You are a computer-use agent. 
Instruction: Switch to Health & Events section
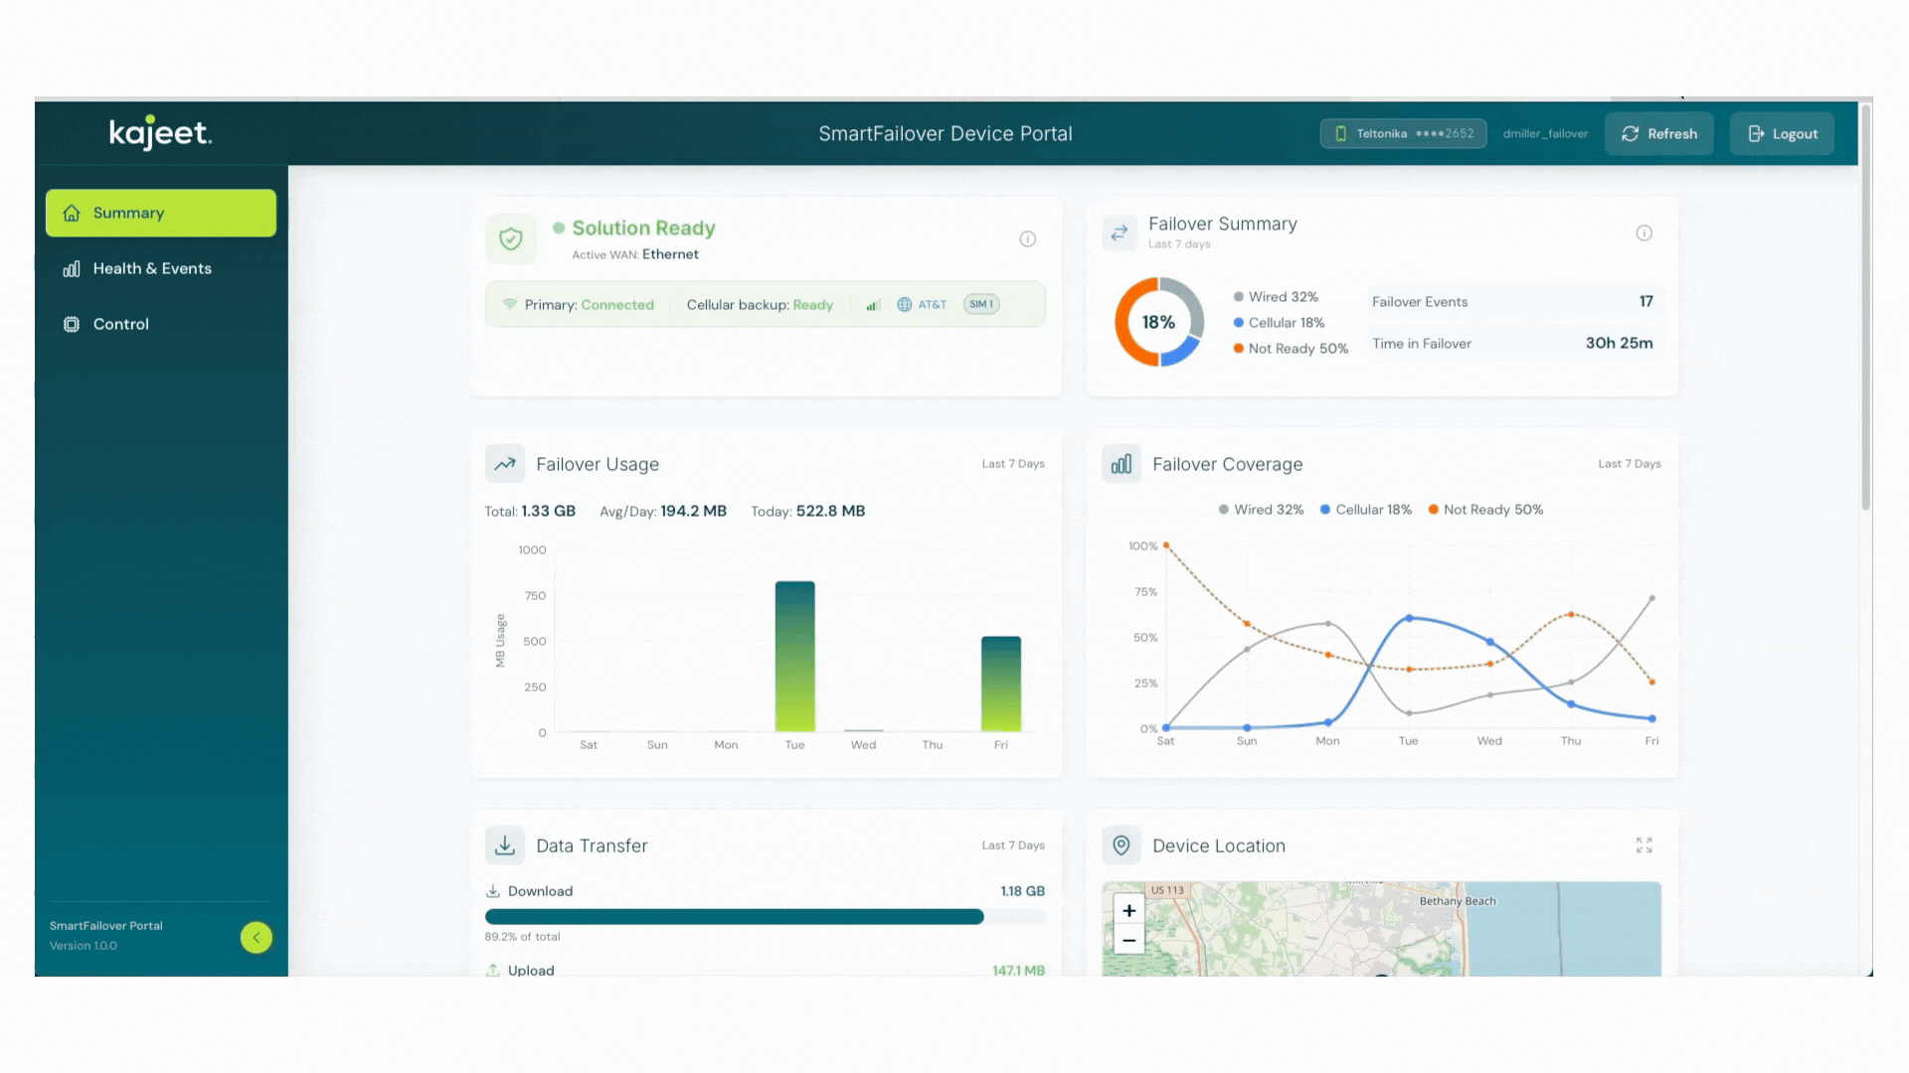tap(152, 268)
